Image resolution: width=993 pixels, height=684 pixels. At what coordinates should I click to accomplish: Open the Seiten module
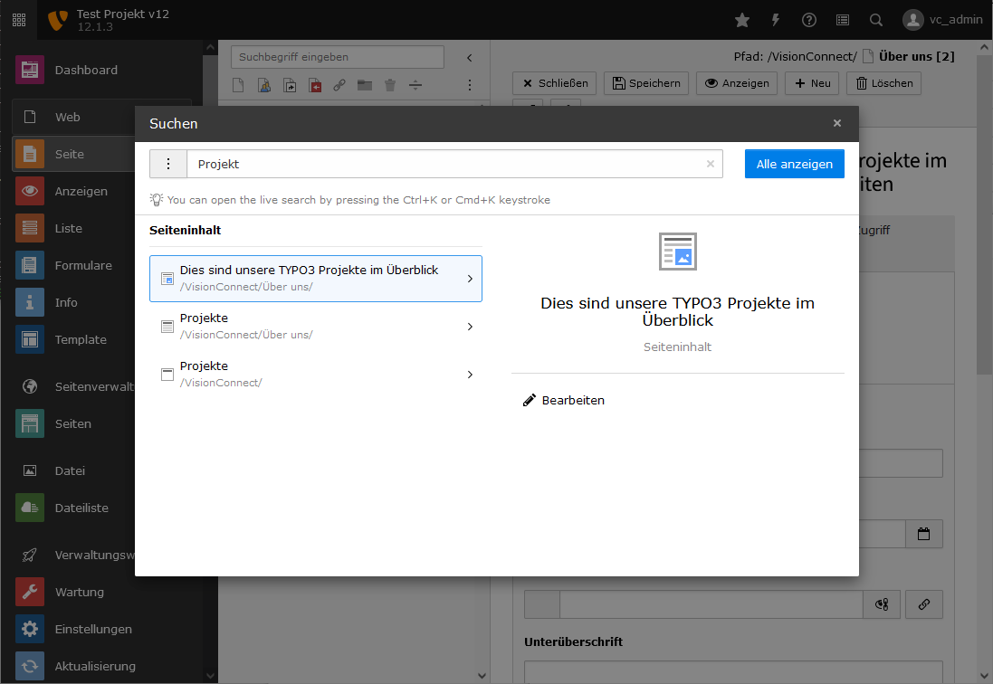(x=72, y=424)
